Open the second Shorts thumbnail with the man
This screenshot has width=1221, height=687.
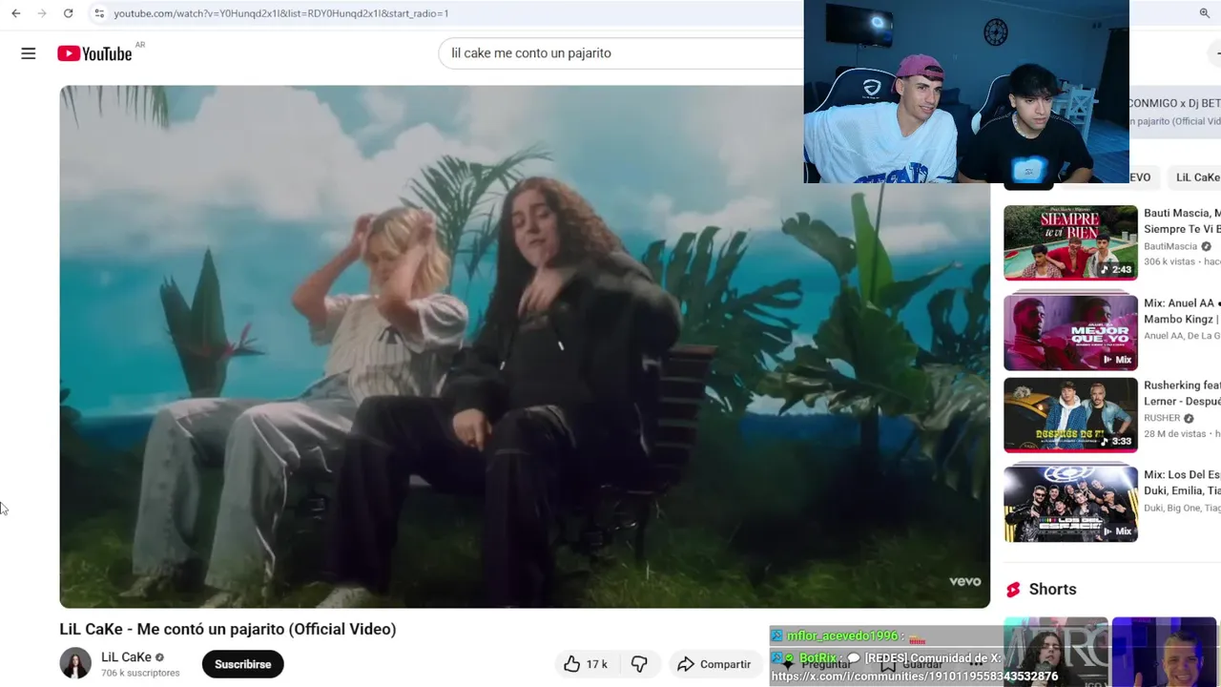coord(1166,653)
